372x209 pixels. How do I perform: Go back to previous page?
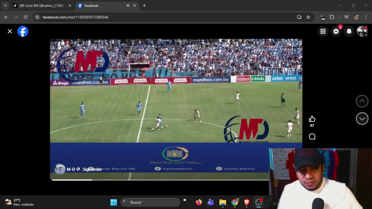[x=6, y=17]
